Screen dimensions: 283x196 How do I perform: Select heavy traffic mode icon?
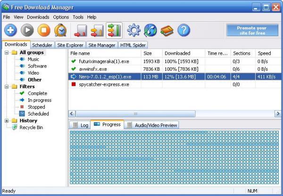coord(114,31)
